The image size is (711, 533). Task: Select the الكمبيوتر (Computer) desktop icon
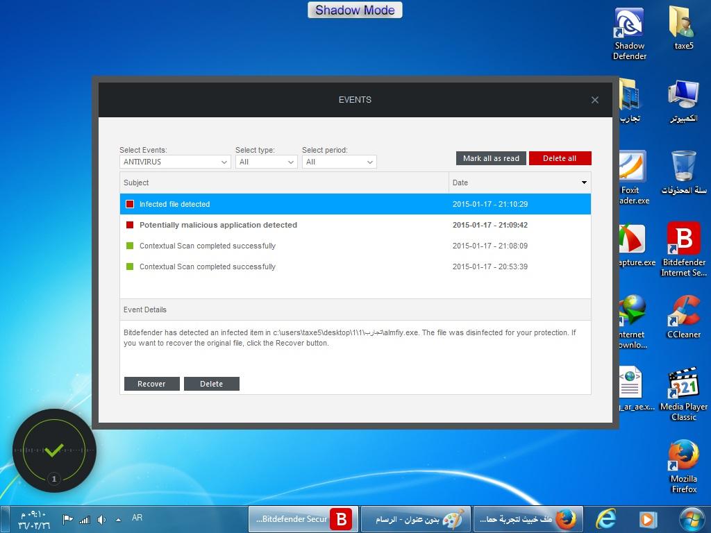point(684,101)
